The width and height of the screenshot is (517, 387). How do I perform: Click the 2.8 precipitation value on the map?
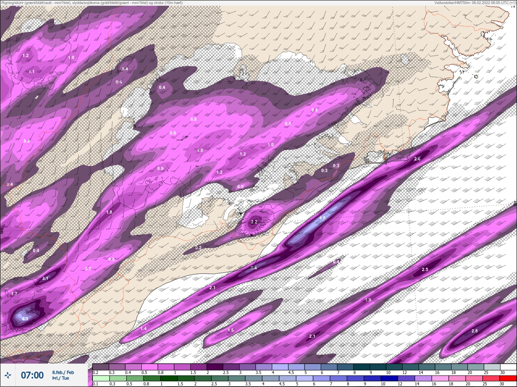[475, 331]
